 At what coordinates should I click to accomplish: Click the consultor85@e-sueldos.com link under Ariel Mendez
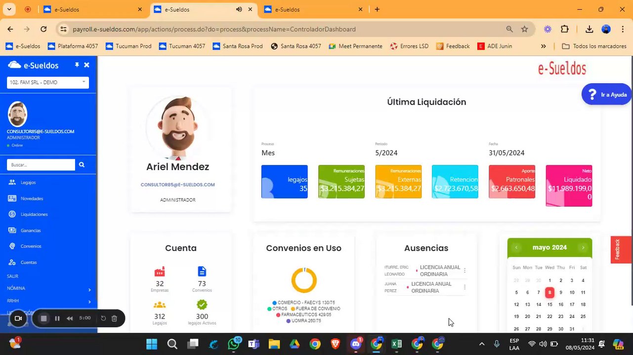[177, 184]
